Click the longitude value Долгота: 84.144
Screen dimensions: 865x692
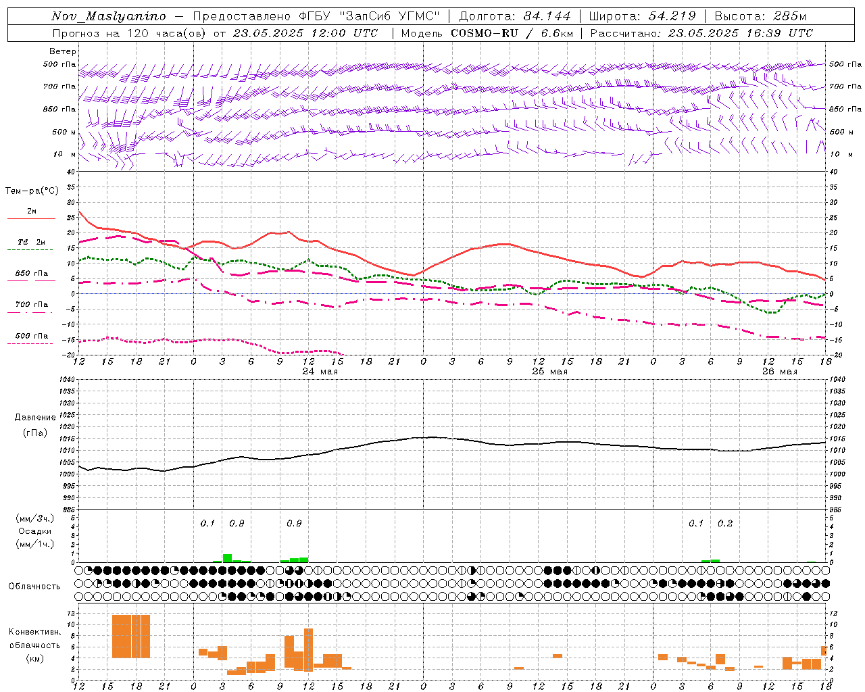(515, 16)
